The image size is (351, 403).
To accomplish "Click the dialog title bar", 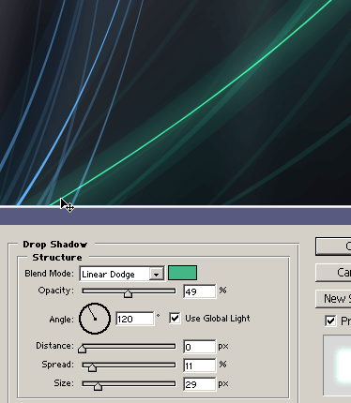I will [x=175, y=216].
